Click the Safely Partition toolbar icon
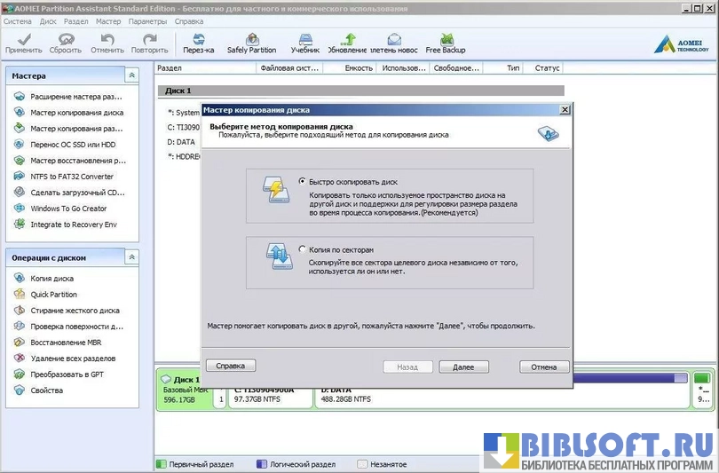 coord(252,43)
